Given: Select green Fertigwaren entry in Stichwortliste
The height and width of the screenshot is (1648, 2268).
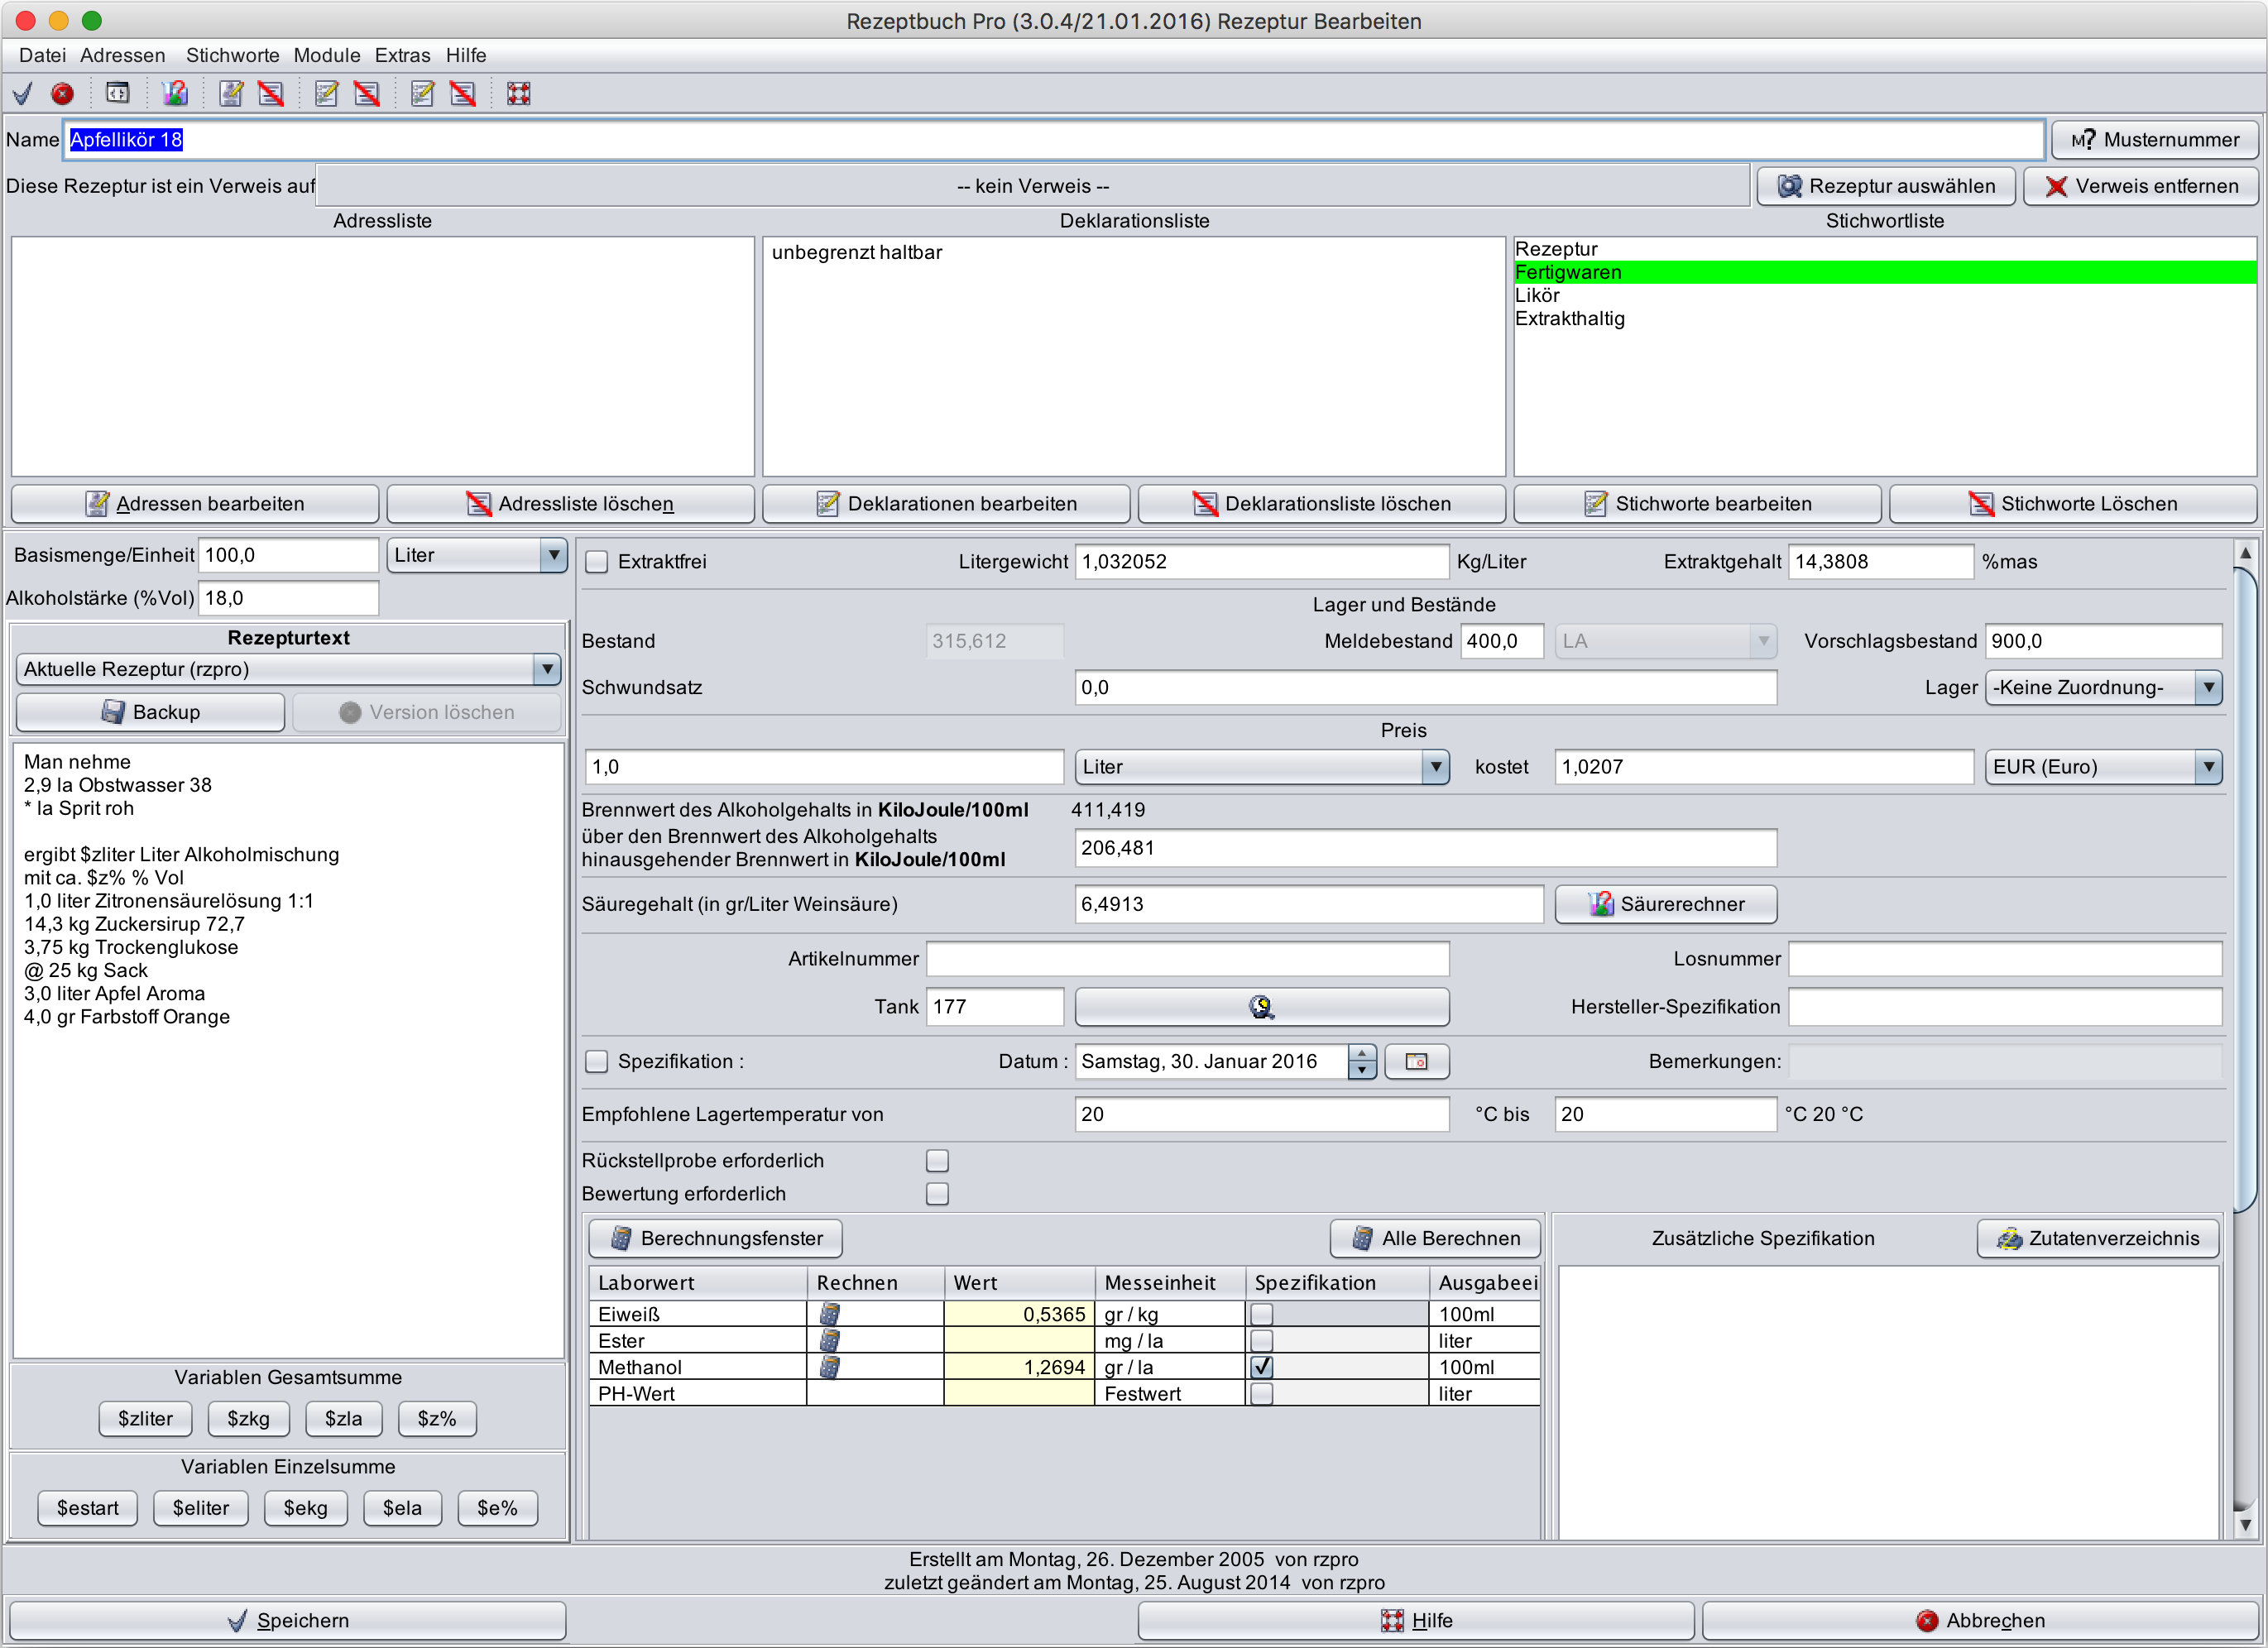Looking at the screenshot, I should [x=1883, y=272].
